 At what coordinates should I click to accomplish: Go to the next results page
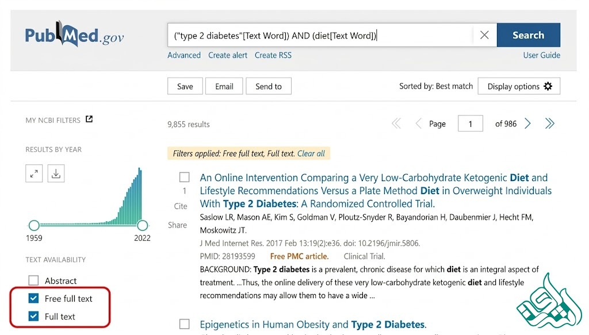[x=528, y=124]
